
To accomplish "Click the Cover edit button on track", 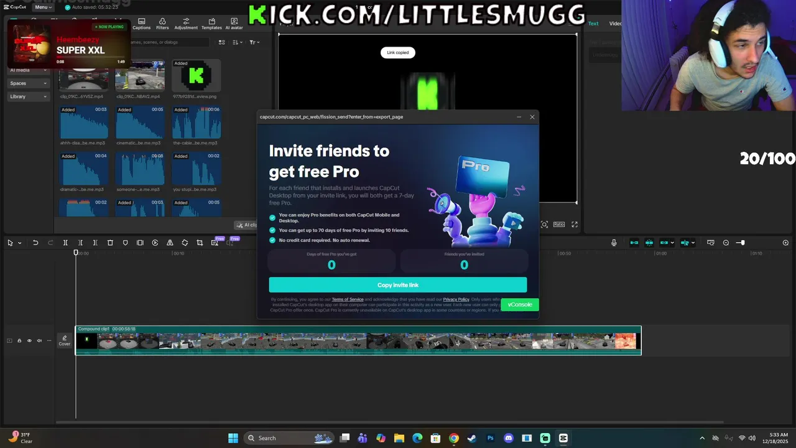I will pyautogui.click(x=65, y=340).
